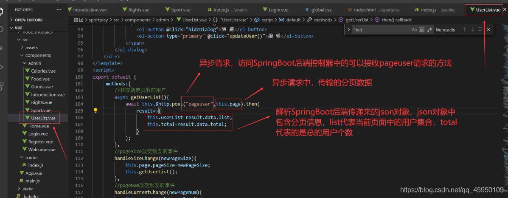The height and width of the screenshot is (198, 508).
Task: Open Login.vue in the file tree
Action: click(35, 134)
